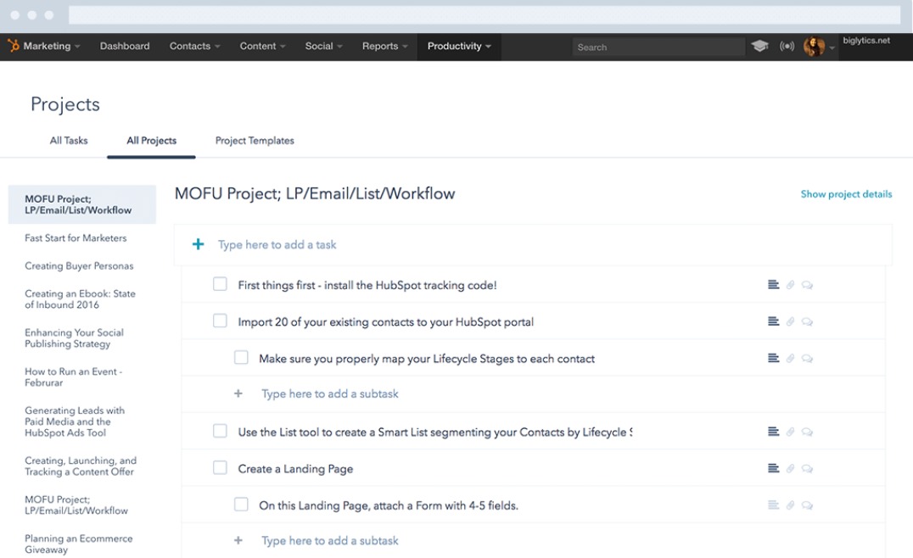Expand the Productivity menu
The height and width of the screenshot is (558, 913).
(458, 47)
